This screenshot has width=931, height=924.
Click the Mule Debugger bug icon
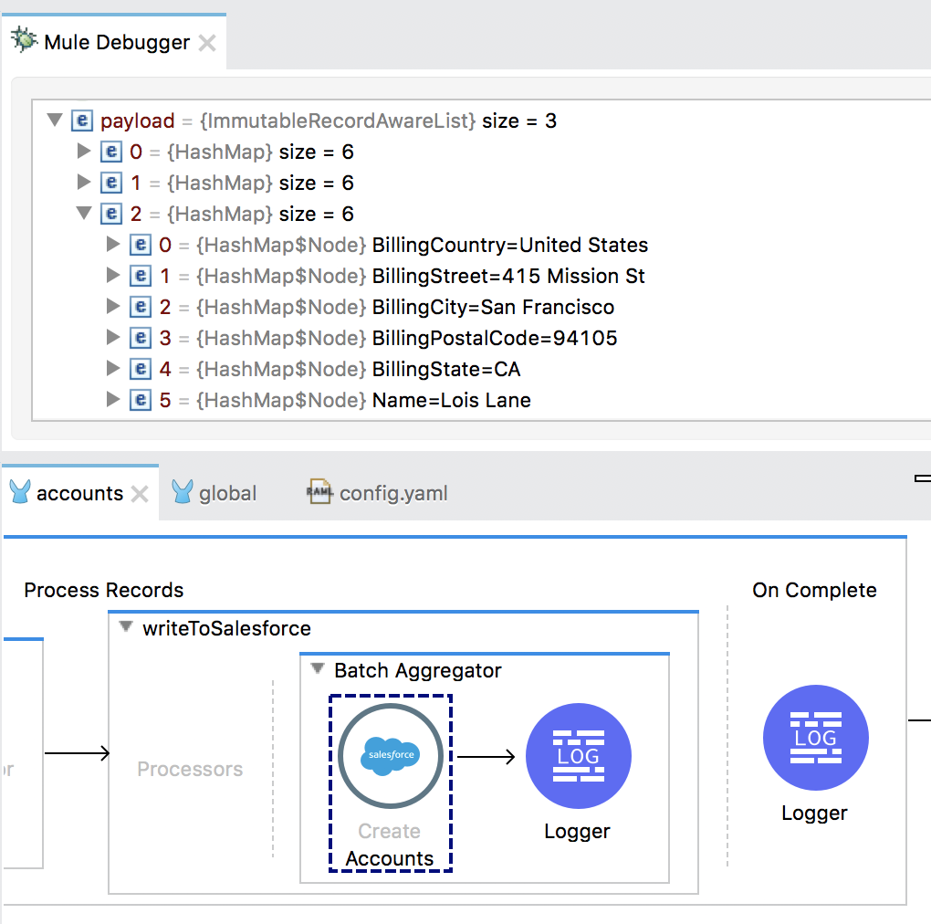24,40
